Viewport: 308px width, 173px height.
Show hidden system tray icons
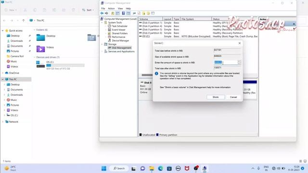pos(253,168)
